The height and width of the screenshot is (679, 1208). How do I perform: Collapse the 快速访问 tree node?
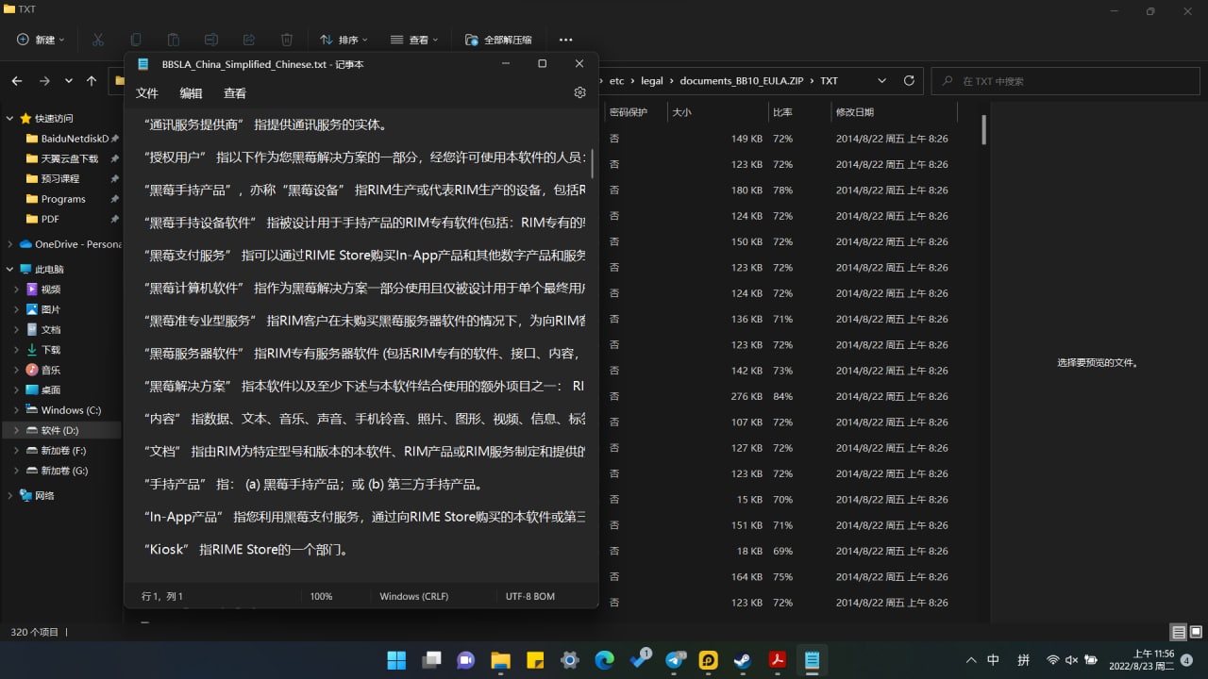click(10, 119)
